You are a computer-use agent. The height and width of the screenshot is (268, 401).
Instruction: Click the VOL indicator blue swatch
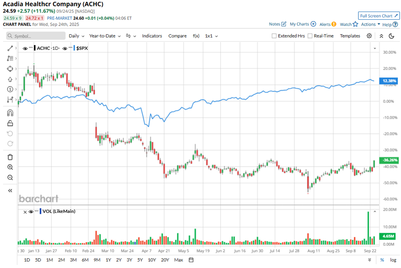click(41, 211)
